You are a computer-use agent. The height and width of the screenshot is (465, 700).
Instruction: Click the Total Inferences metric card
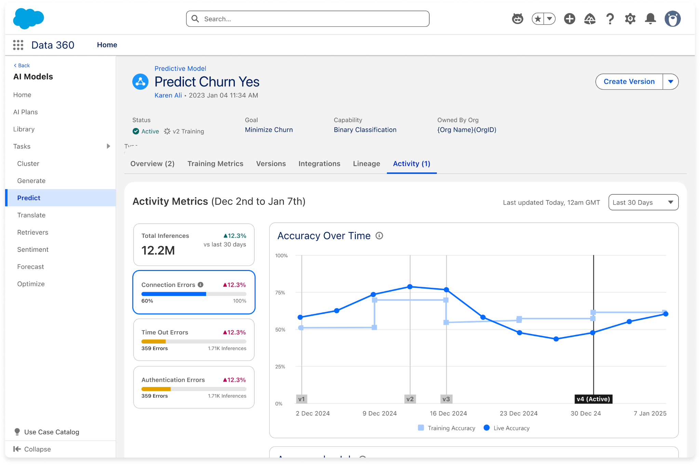tap(194, 245)
